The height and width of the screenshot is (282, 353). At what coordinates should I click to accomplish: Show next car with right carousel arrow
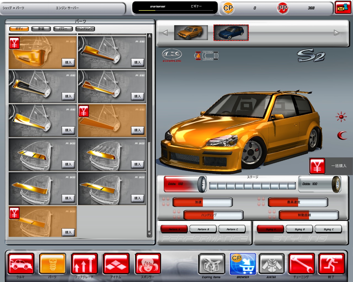coord(336,33)
